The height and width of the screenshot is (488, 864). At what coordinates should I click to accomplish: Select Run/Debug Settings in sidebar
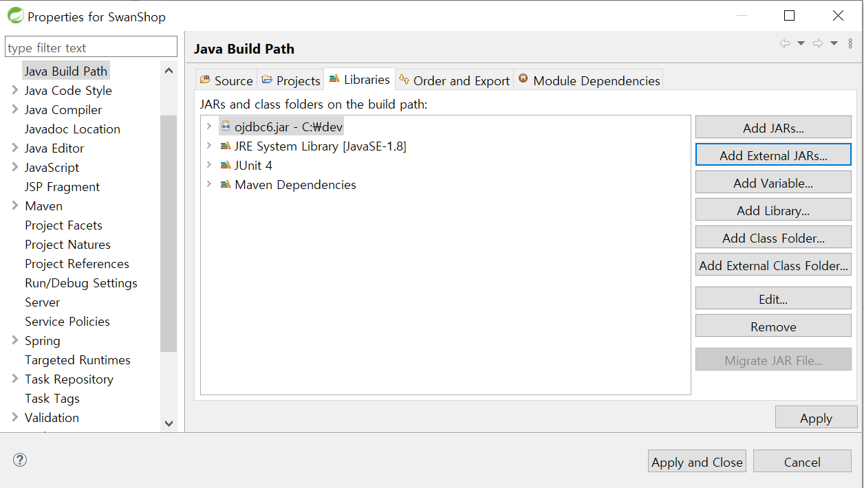(81, 282)
